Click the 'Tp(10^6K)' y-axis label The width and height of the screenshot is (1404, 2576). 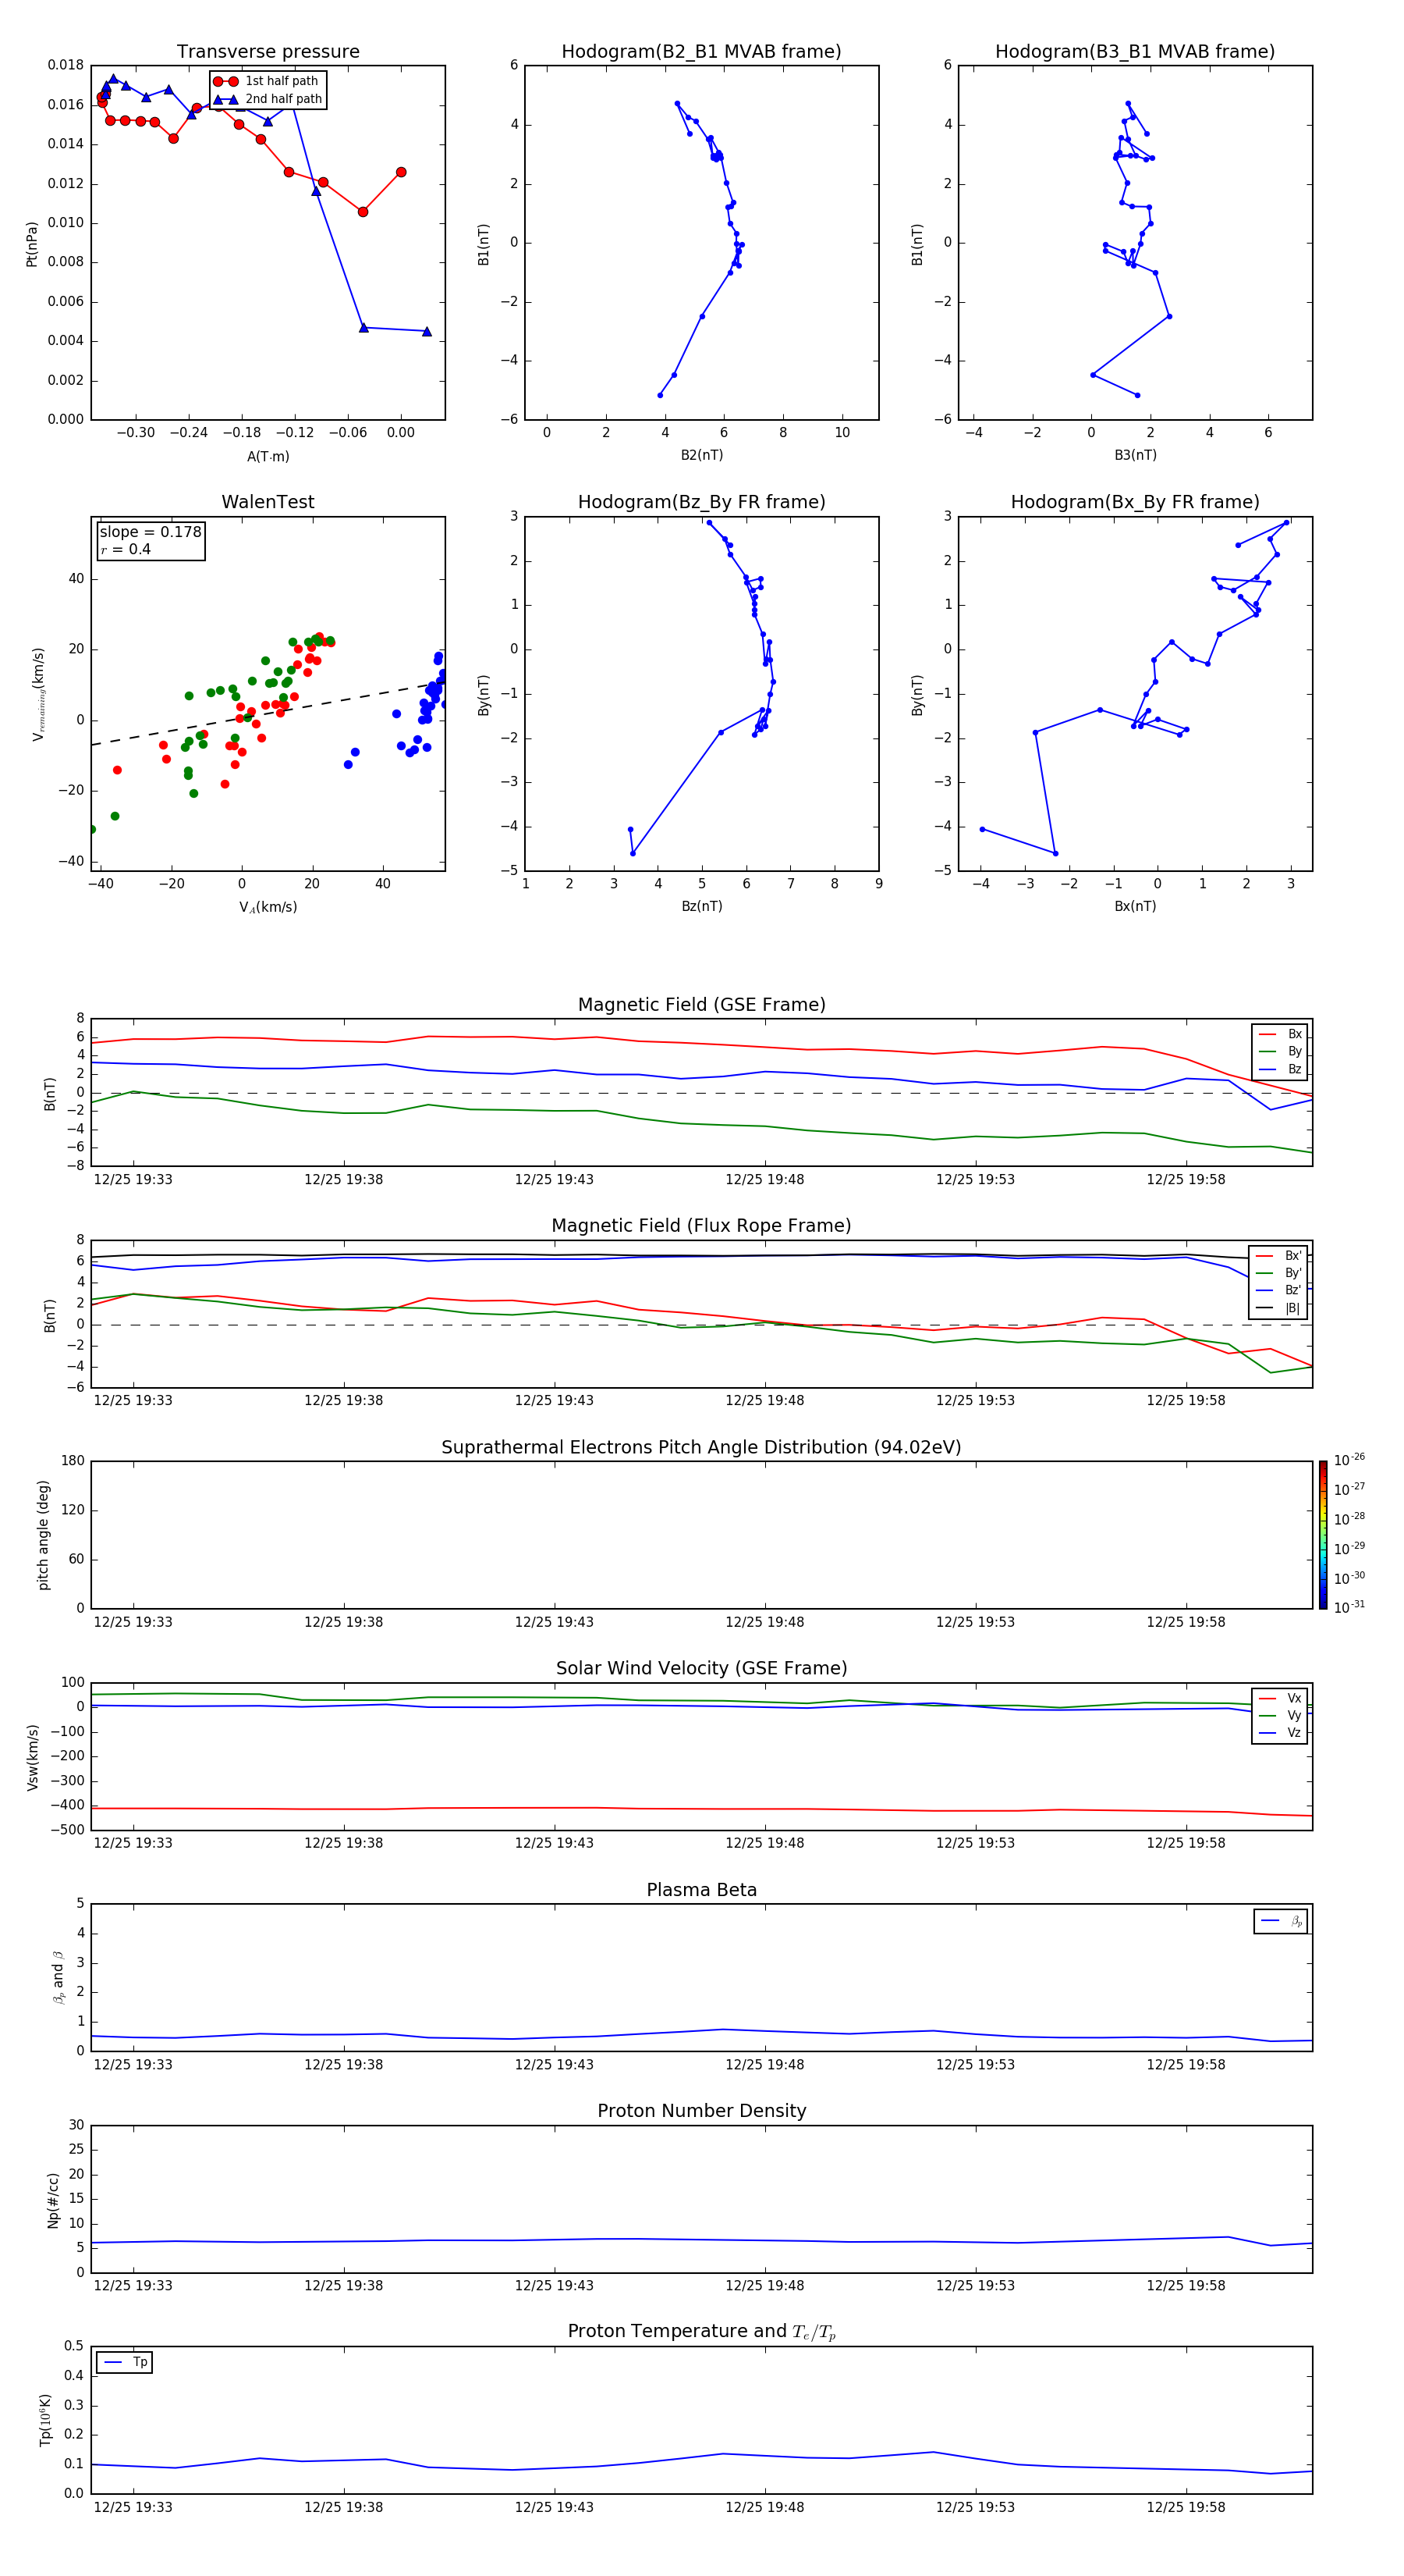(45, 2420)
